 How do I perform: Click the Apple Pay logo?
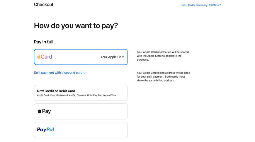44,111
